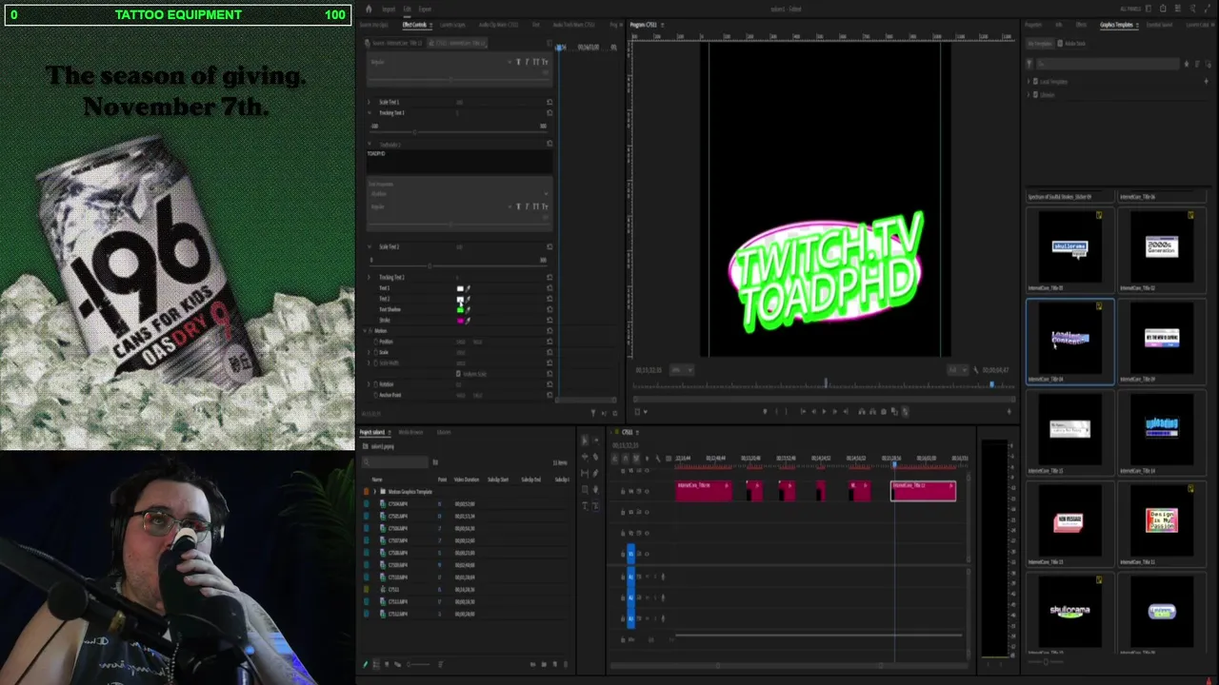Screen dimensions: 1219x685
Task: Open Import workspace tab
Action: click(388, 10)
